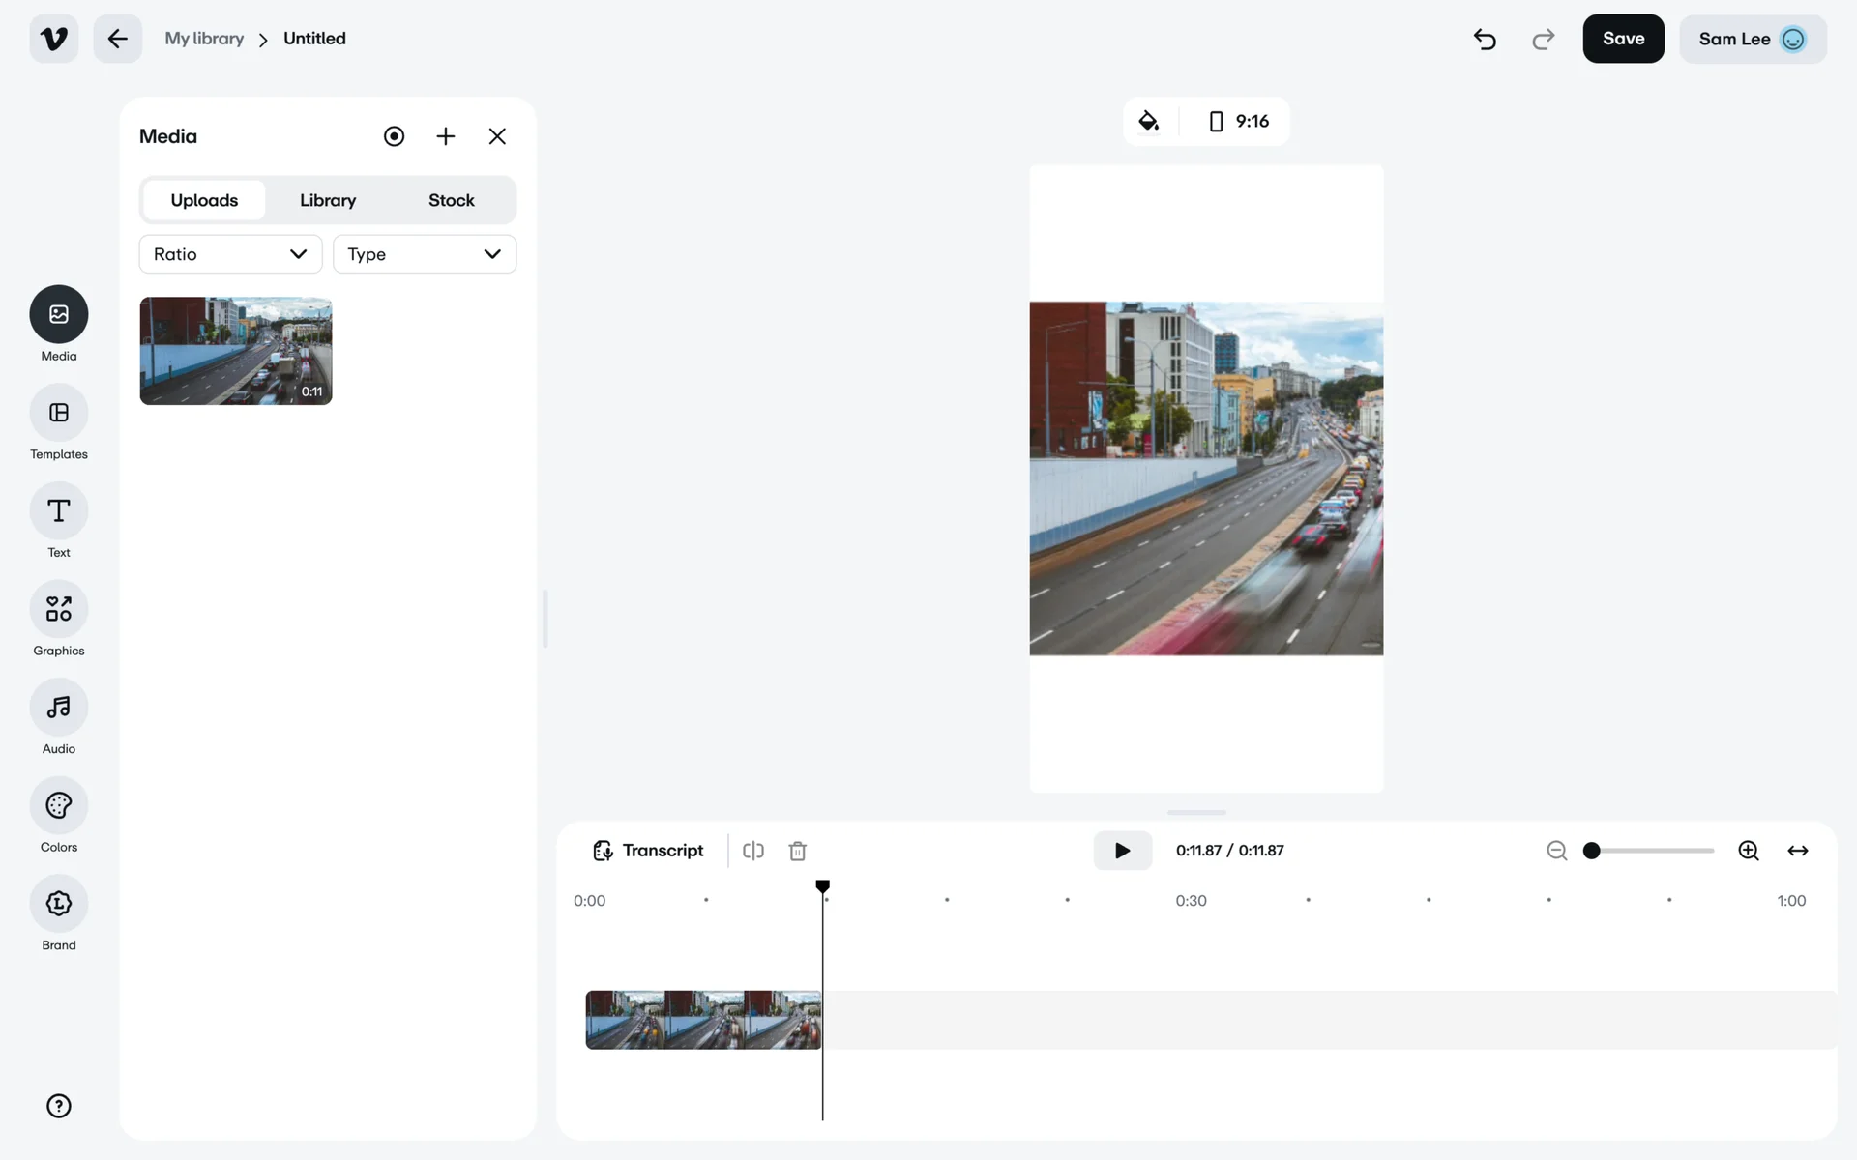Delete clip with trash icon
Viewport: 1857px width, 1160px height.
797,851
